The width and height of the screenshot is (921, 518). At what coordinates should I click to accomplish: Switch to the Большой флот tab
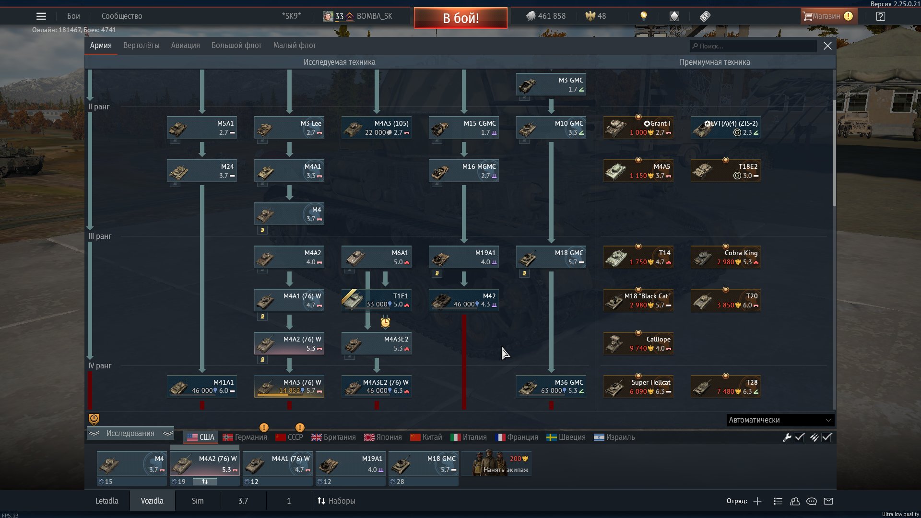pyautogui.click(x=236, y=46)
